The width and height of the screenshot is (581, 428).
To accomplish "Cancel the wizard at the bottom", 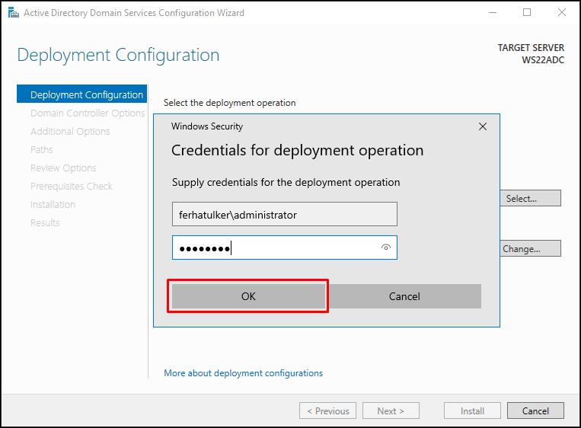I will tap(535, 410).
